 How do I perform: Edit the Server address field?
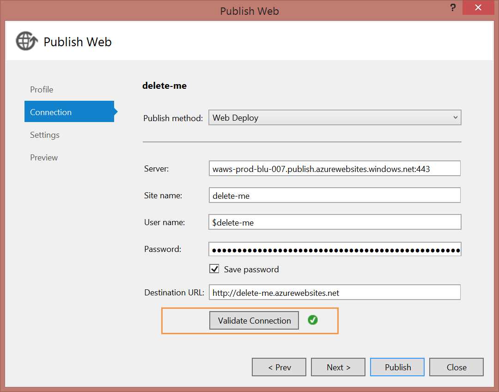tap(334, 168)
